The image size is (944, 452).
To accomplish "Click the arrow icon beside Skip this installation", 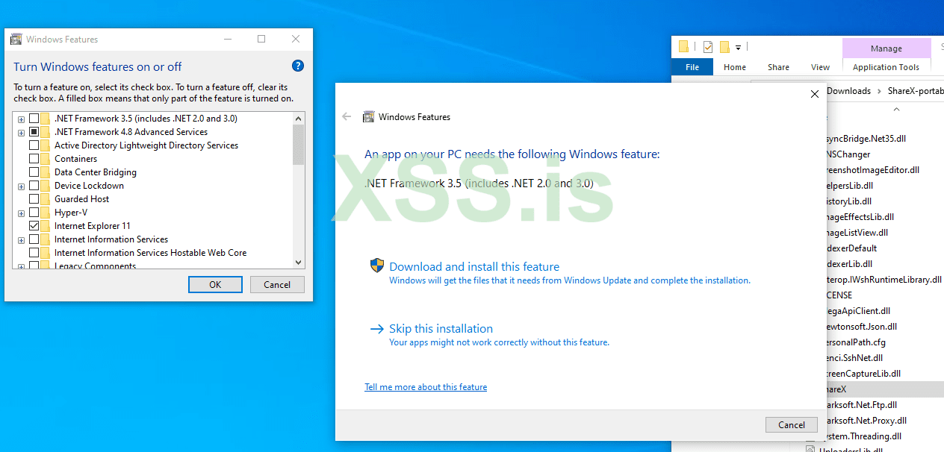I will tap(377, 328).
